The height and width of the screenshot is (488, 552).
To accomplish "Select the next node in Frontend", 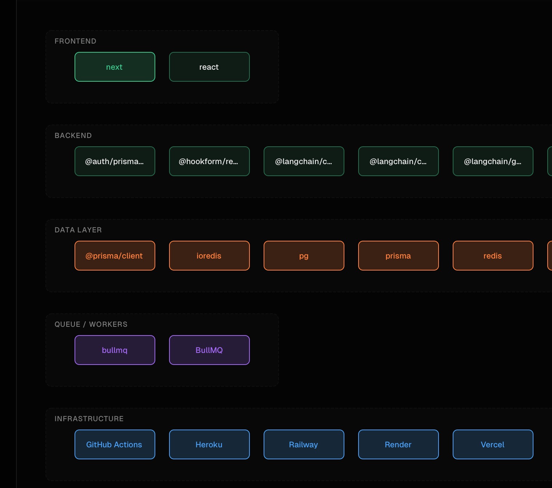I will coord(115,67).
